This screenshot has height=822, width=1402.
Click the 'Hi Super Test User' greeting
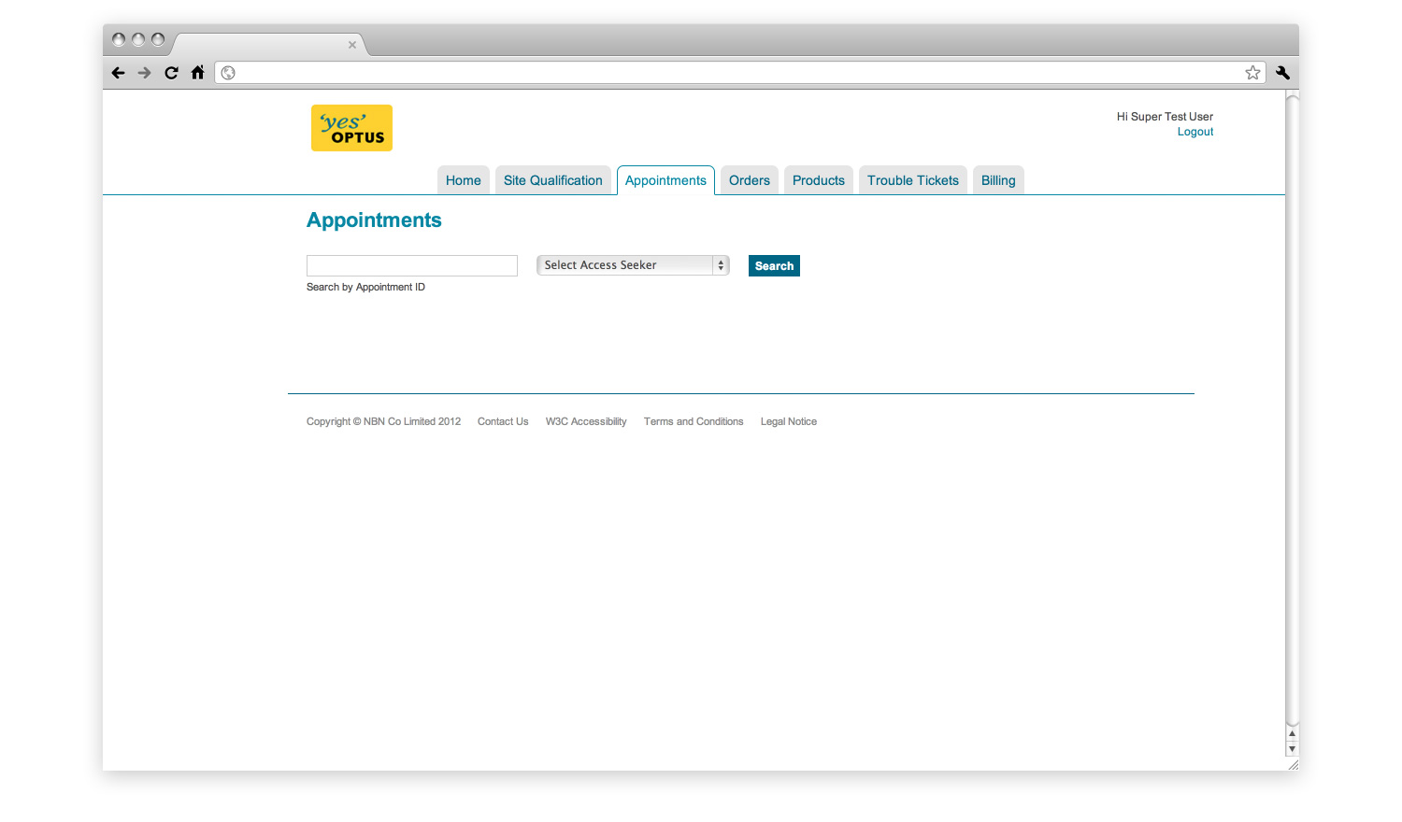pyautogui.click(x=1165, y=117)
